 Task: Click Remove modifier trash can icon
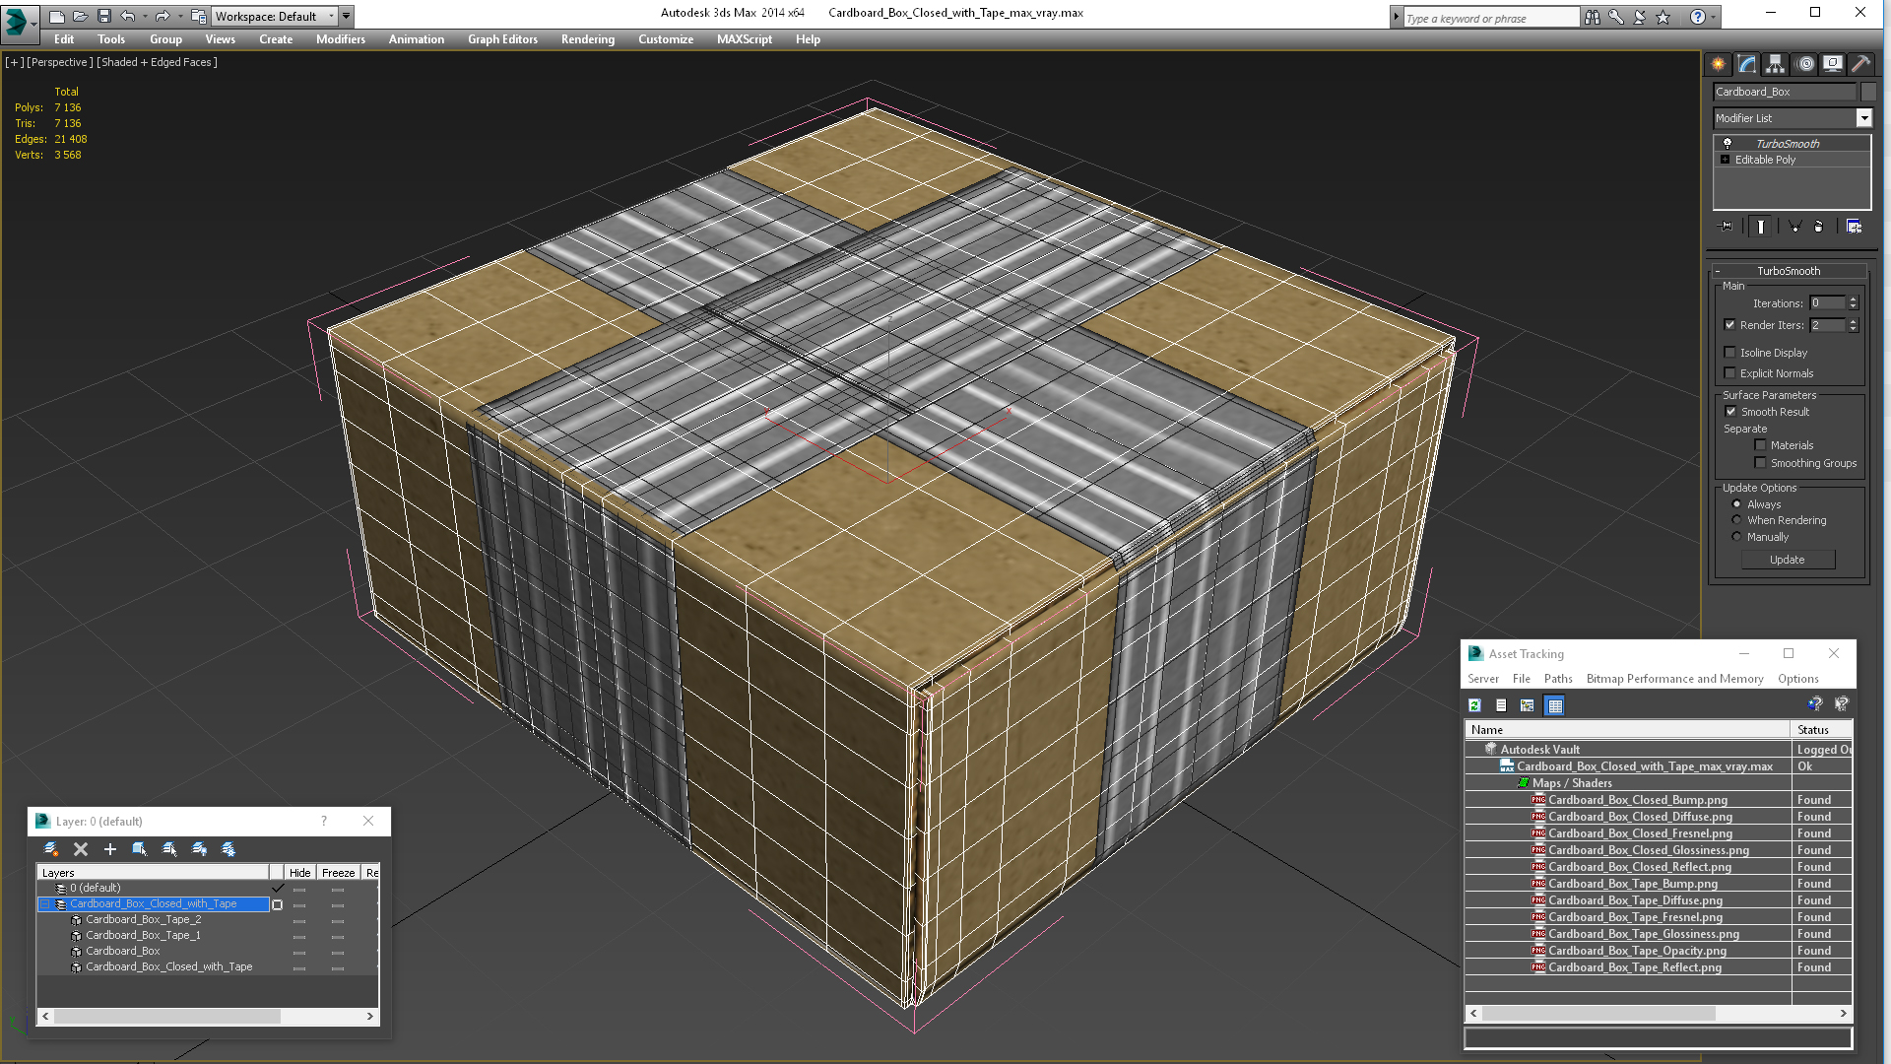pos(1818,227)
